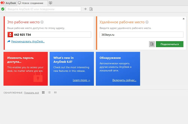Open file transfer icon in top toolbar

pos(91,9)
